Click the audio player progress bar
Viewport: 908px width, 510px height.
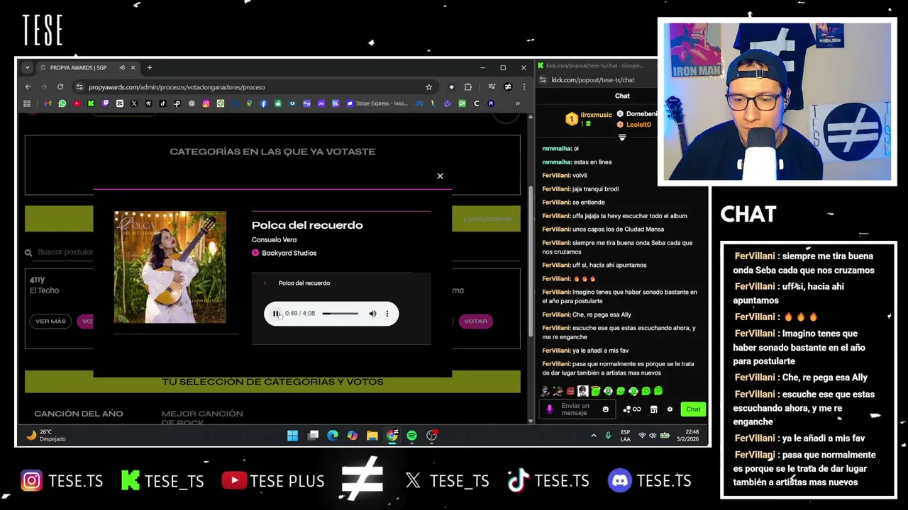click(340, 313)
